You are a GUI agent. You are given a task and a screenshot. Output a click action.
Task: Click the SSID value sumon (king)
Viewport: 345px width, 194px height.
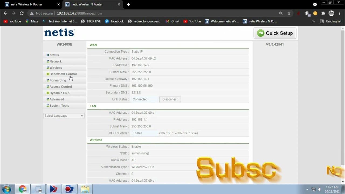(140, 153)
